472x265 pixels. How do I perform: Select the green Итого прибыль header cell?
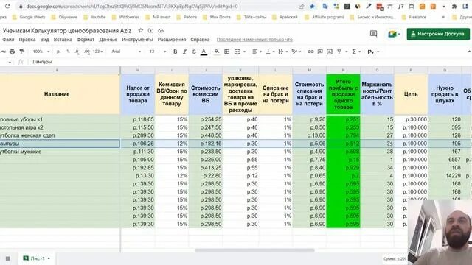tap(343, 94)
